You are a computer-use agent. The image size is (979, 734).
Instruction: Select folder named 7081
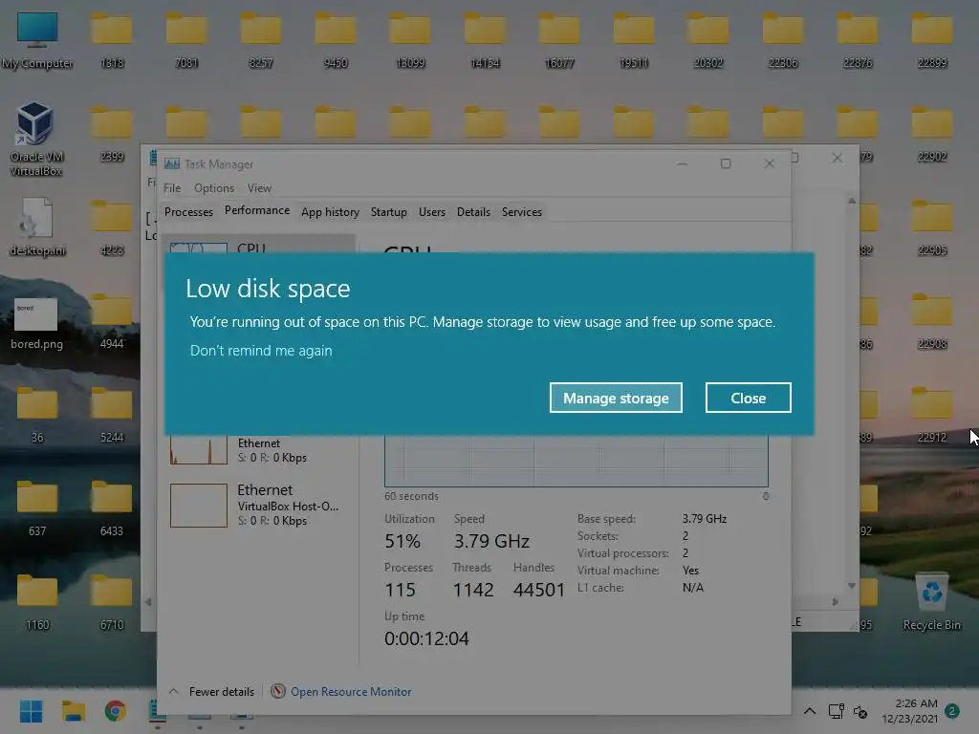[x=186, y=40]
